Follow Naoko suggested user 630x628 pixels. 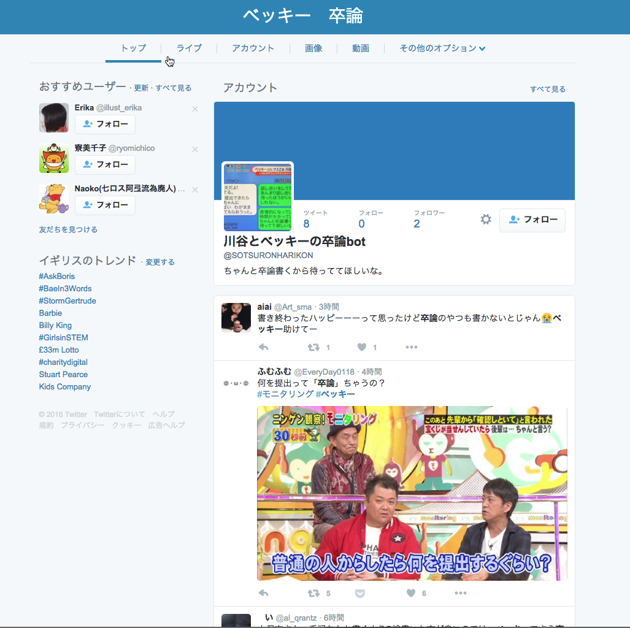[x=105, y=205]
